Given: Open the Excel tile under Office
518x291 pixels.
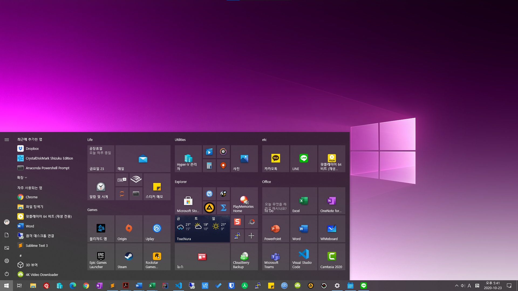Looking at the screenshot, I should (x=304, y=200).
